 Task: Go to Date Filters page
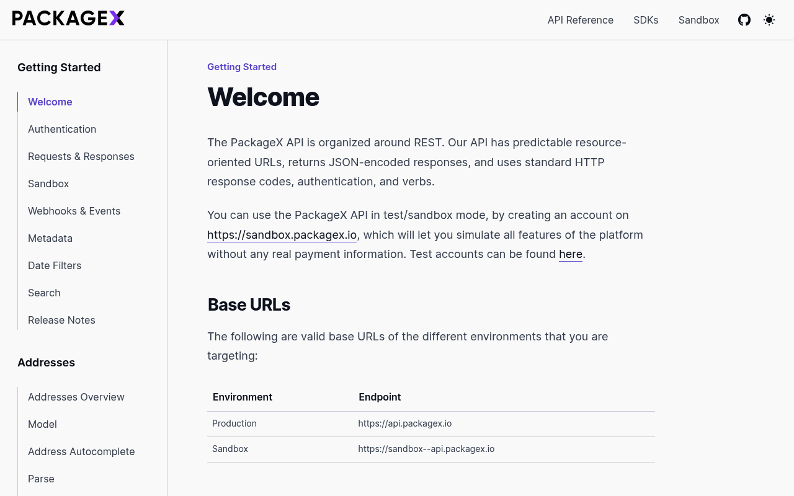click(x=55, y=265)
